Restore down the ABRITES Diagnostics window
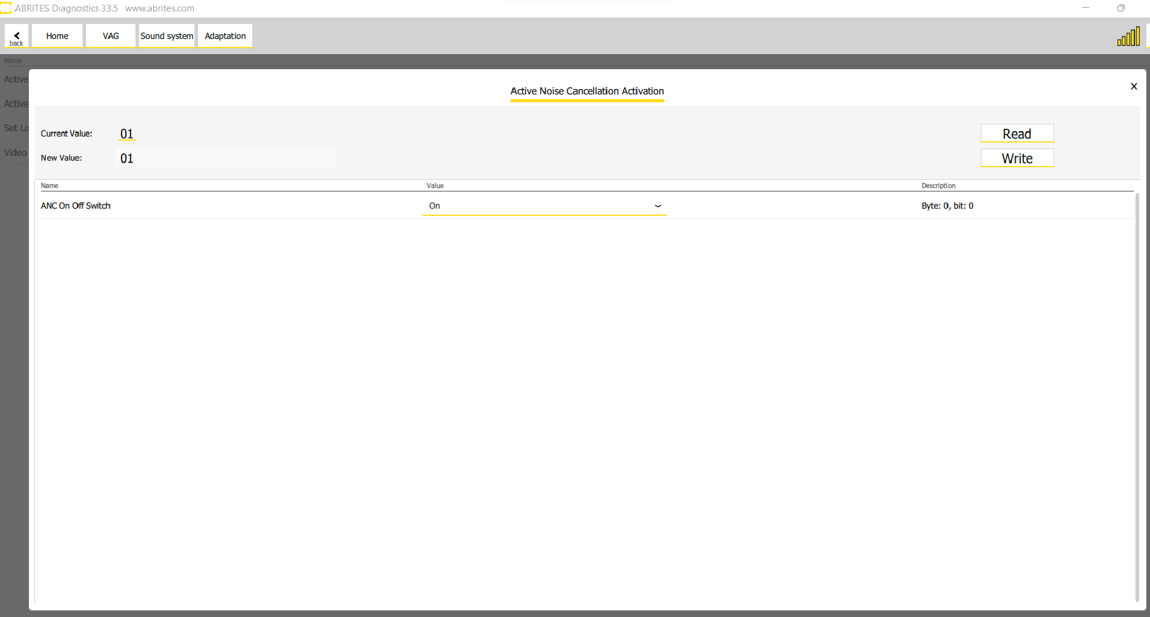Image resolution: width=1150 pixels, height=617 pixels. (x=1120, y=8)
